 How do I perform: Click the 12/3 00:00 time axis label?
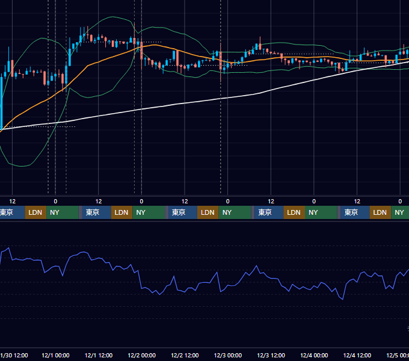pyautogui.click(x=228, y=355)
